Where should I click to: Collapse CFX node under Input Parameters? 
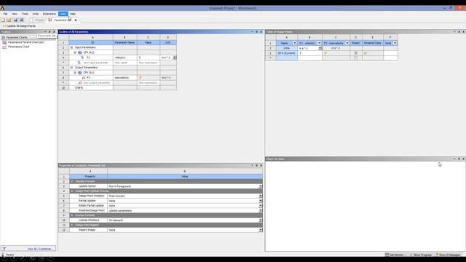point(75,52)
